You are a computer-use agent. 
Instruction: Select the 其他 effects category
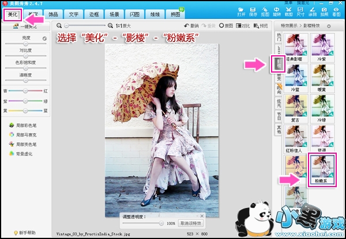(x=279, y=128)
